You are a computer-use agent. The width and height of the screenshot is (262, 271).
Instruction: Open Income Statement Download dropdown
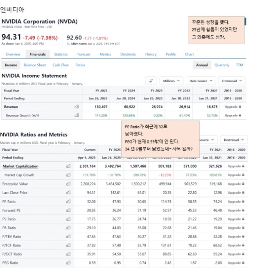(232, 81)
